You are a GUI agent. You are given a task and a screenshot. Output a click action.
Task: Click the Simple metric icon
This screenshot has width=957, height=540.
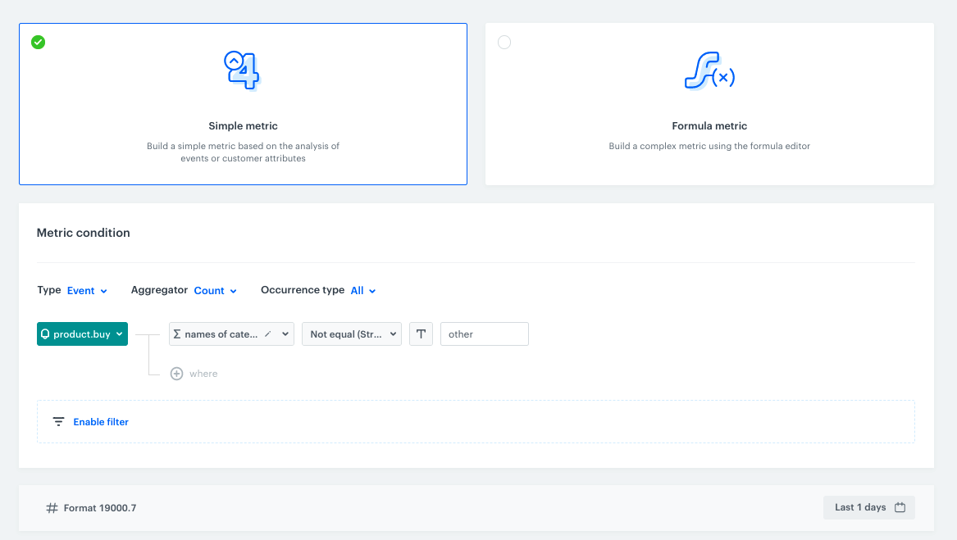click(x=243, y=71)
